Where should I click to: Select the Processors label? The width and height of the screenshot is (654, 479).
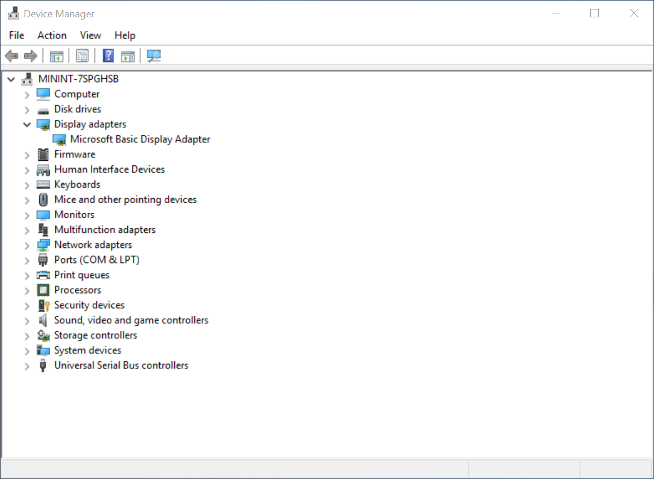pyautogui.click(x=78, y=290)
